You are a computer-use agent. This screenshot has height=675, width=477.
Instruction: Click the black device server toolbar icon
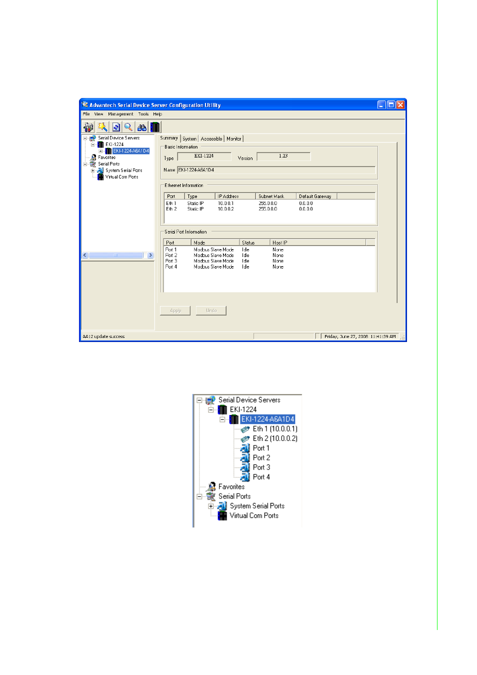[x=155, y=127]
